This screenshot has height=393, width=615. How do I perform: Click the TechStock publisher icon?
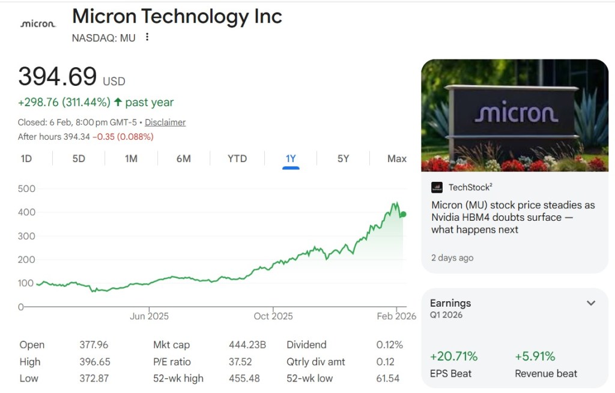437,187
